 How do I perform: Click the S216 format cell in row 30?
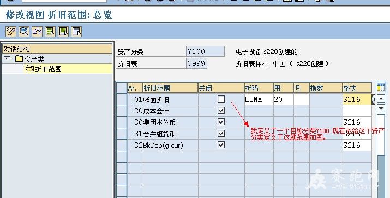[x=357, y=122]
